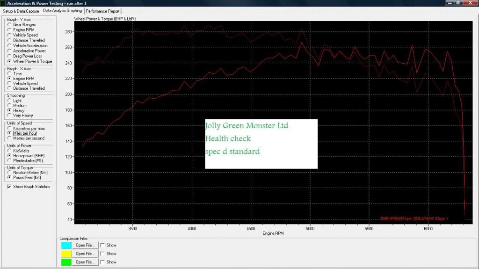Click Open File button beside green swatch

pos(85,262)
